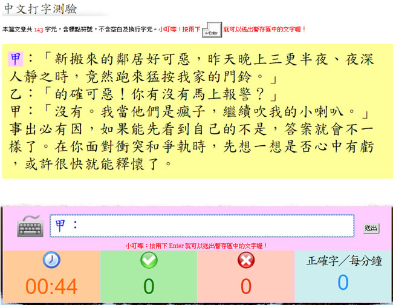Click the blue words-per-minute value 0
This screenshot has height=305, width=393.
click(x=343, y=282)
